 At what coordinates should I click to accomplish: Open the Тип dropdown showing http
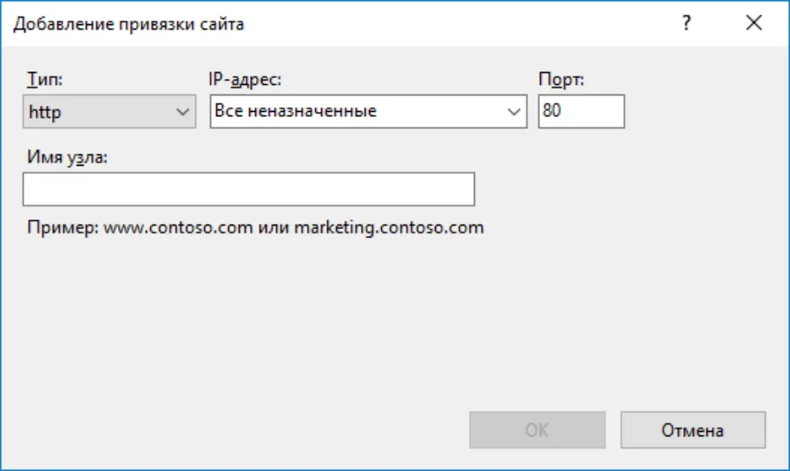109,111
